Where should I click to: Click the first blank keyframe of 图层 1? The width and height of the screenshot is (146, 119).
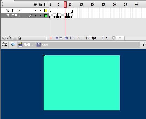(x=50, y=16)
